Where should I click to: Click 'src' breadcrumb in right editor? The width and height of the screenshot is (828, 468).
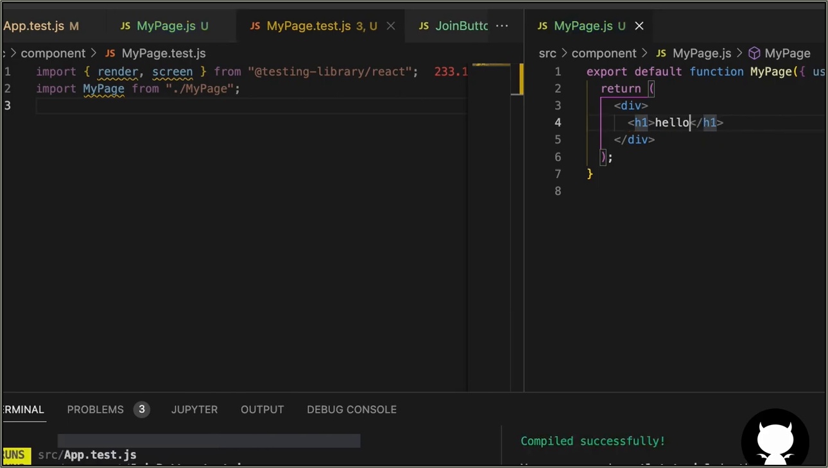[x=548, y=53]
